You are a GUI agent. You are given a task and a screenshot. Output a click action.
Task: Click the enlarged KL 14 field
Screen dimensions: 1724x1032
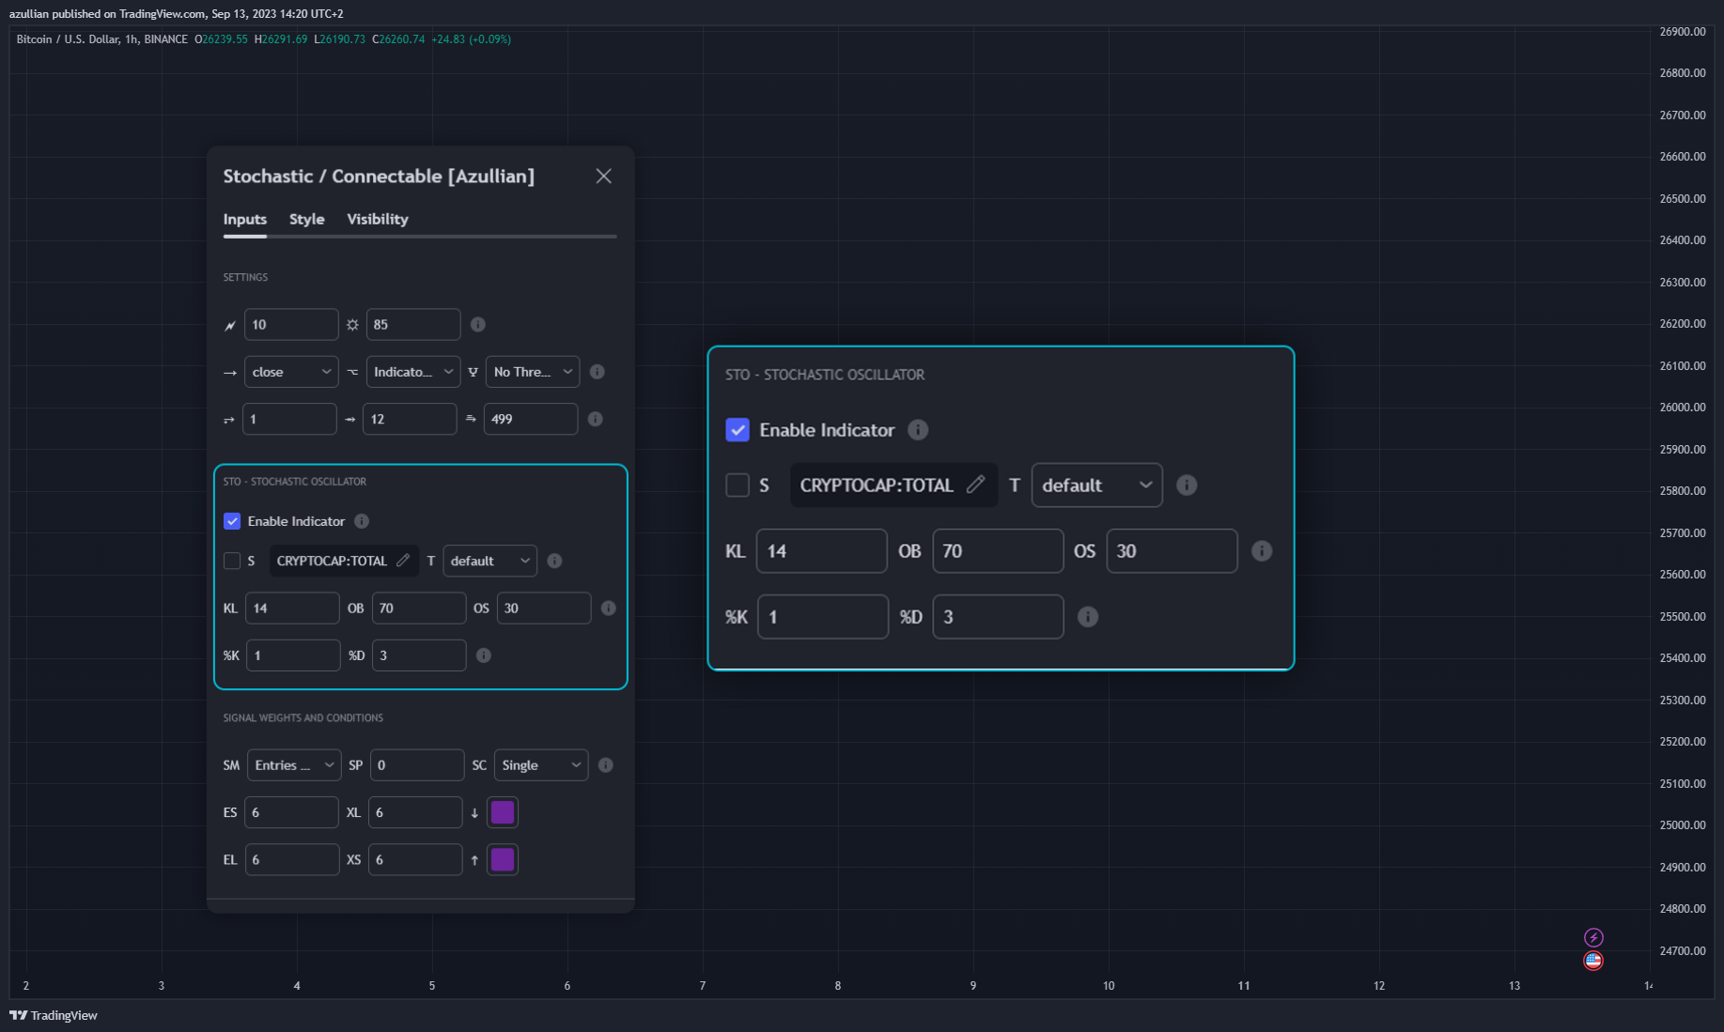[822, 551]
